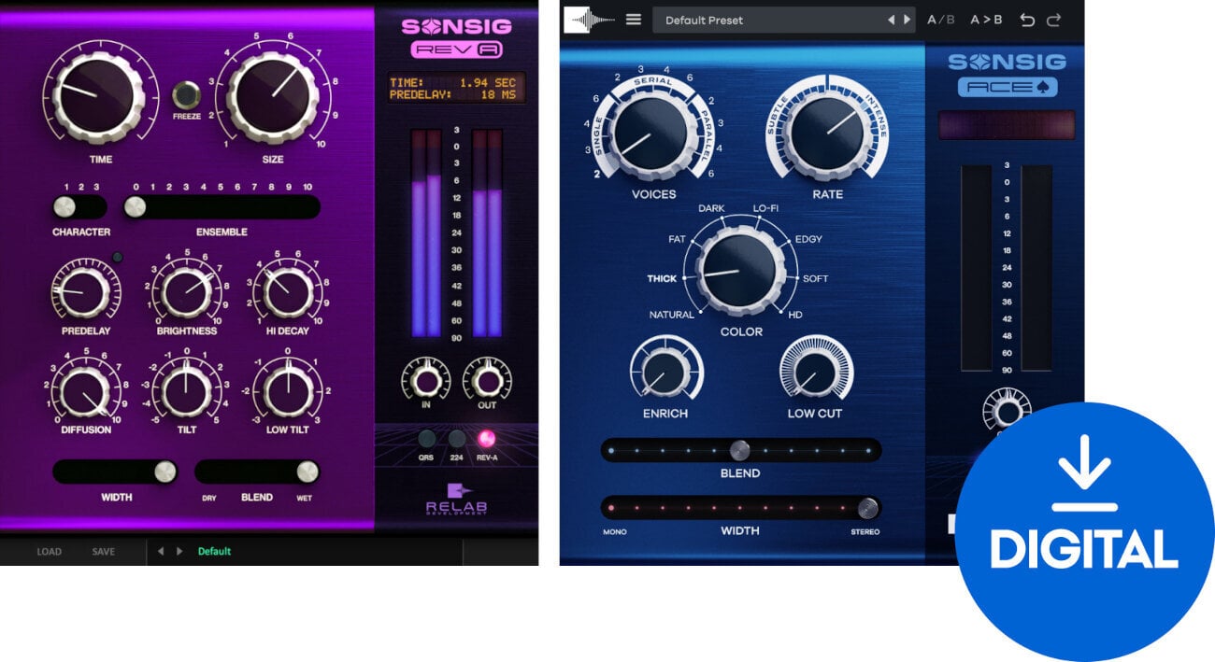
Task: Click the SAVE button
Action: point(103,551)
